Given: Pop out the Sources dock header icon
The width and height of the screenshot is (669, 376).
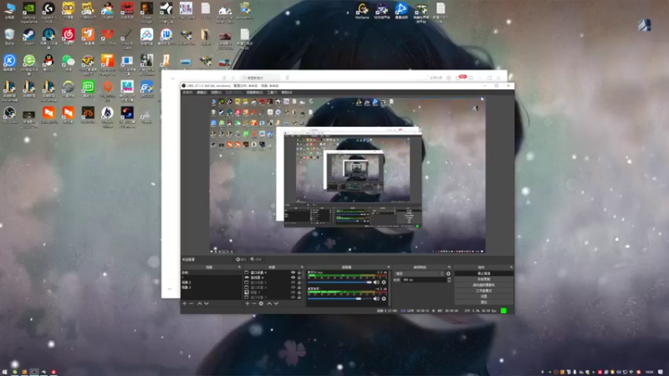Looking at the screenshot, I should (302, 267).
